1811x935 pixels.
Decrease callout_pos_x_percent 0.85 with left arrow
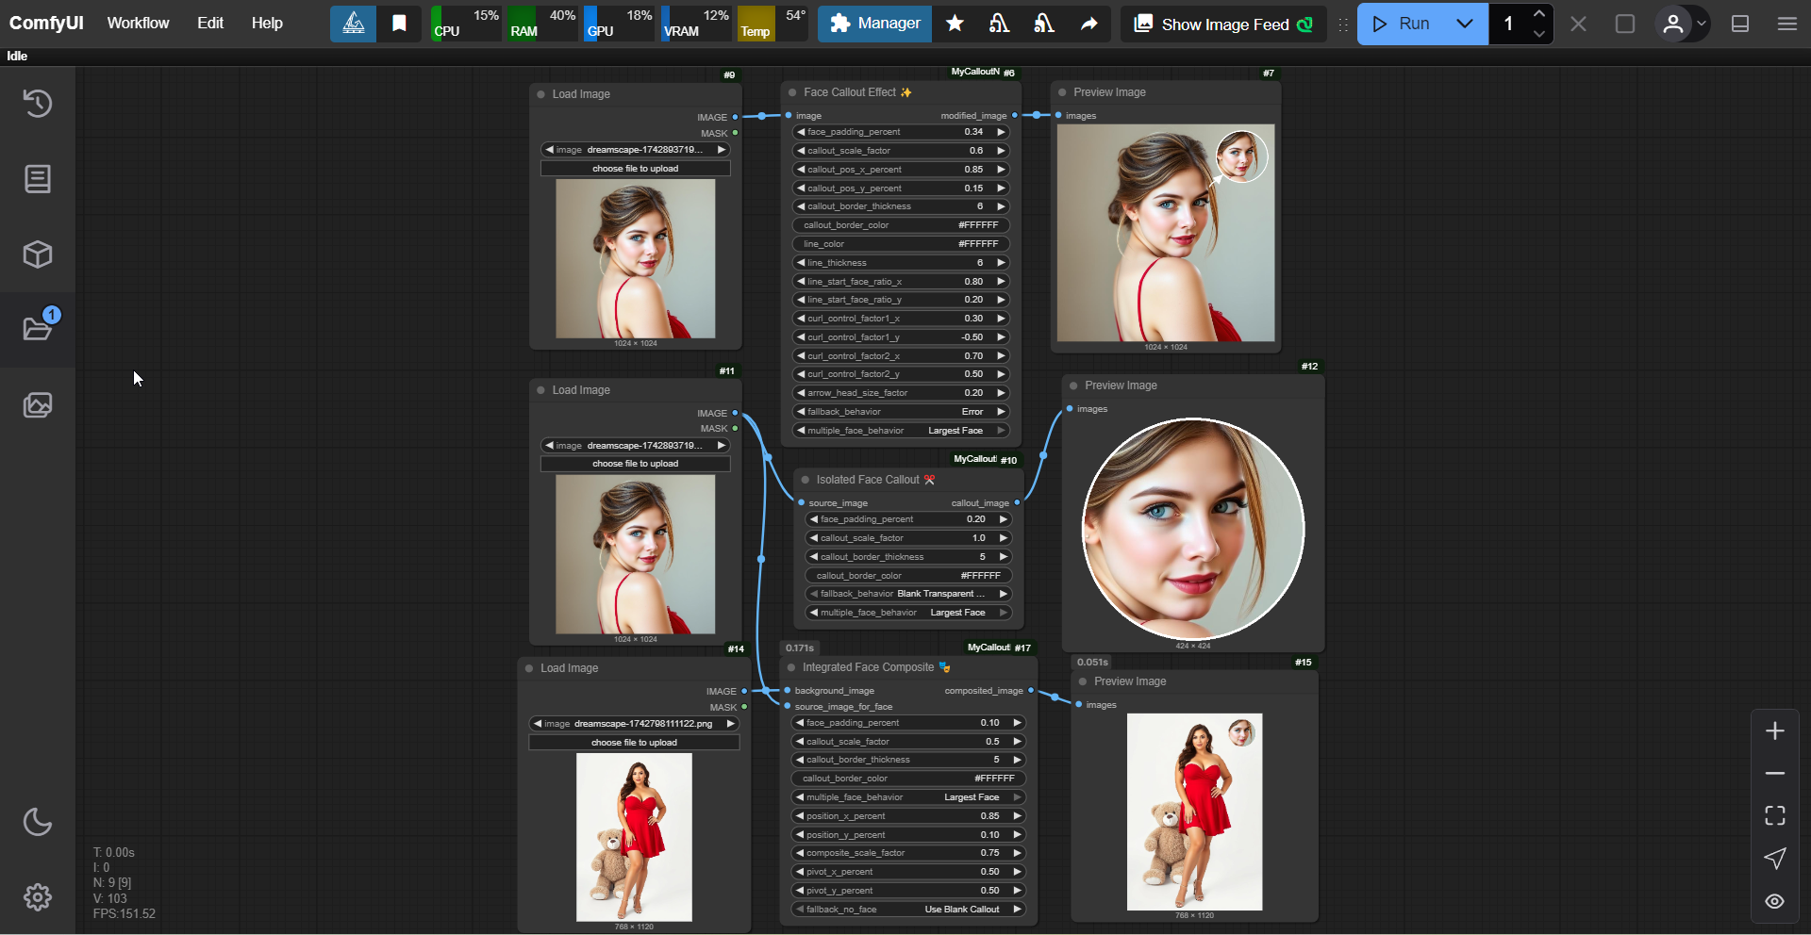[x=801, y=170]
